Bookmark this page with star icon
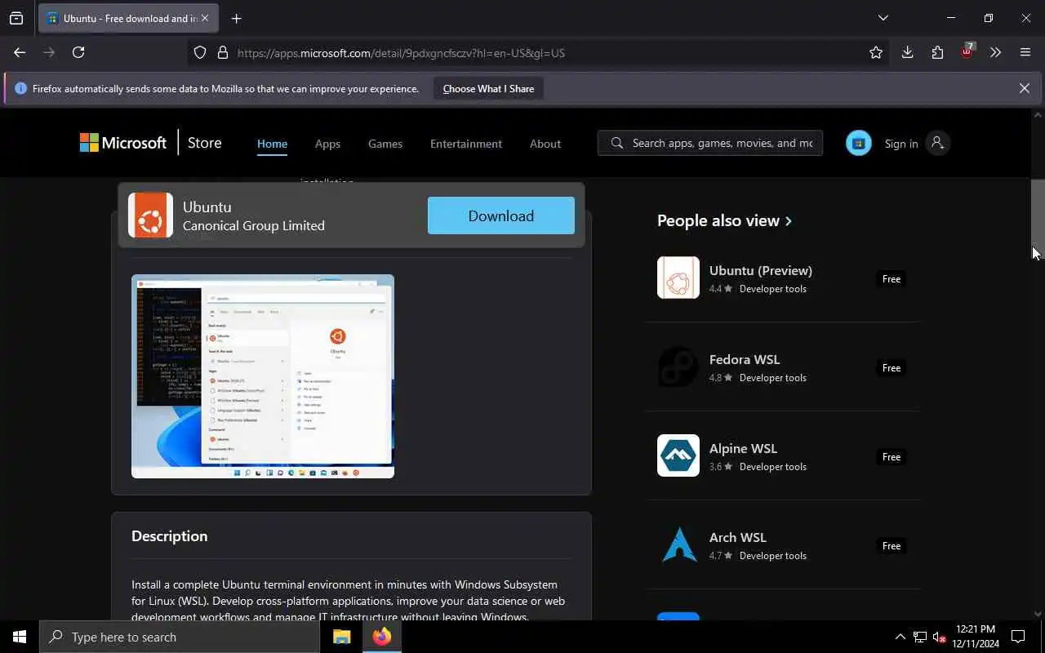The width and height of the screenshot is (1045, 653). pyautogui.click(x=876, y=52)
